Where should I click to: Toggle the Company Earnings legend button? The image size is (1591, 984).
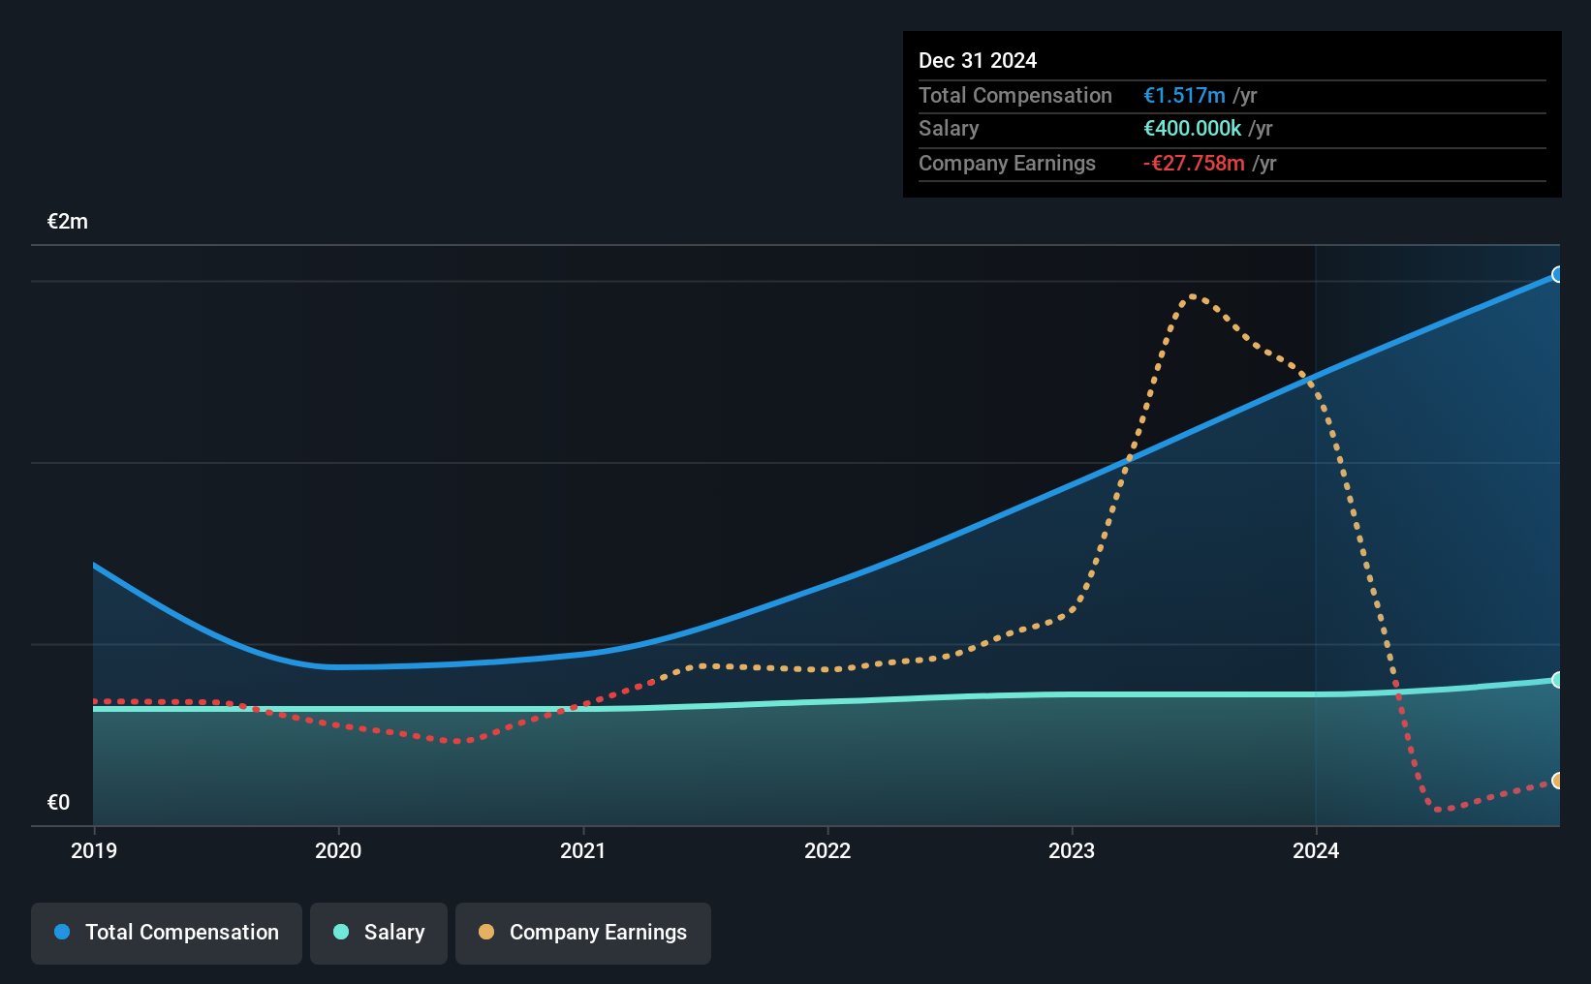[582, 933]
